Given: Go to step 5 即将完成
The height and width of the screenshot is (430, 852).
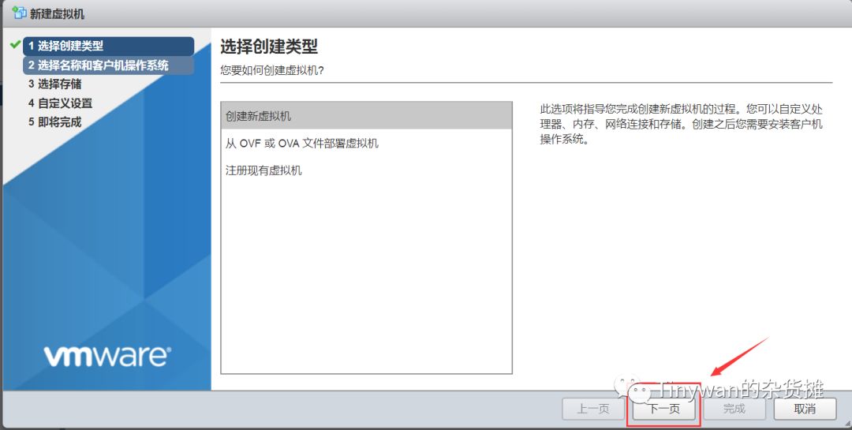Looking at the screenshot, I should pyautogui.click(x=55, y=122).
